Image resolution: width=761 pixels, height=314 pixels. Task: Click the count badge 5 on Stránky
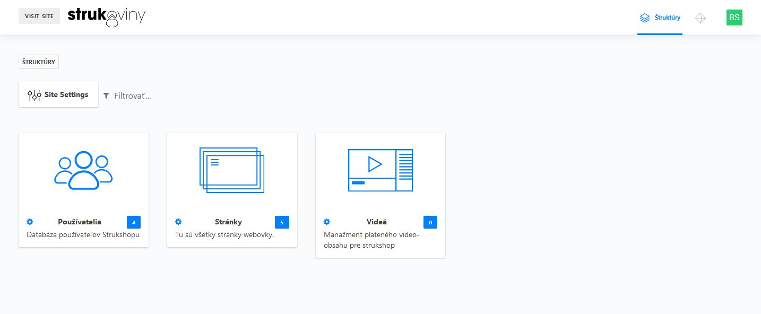pos(282,222)
